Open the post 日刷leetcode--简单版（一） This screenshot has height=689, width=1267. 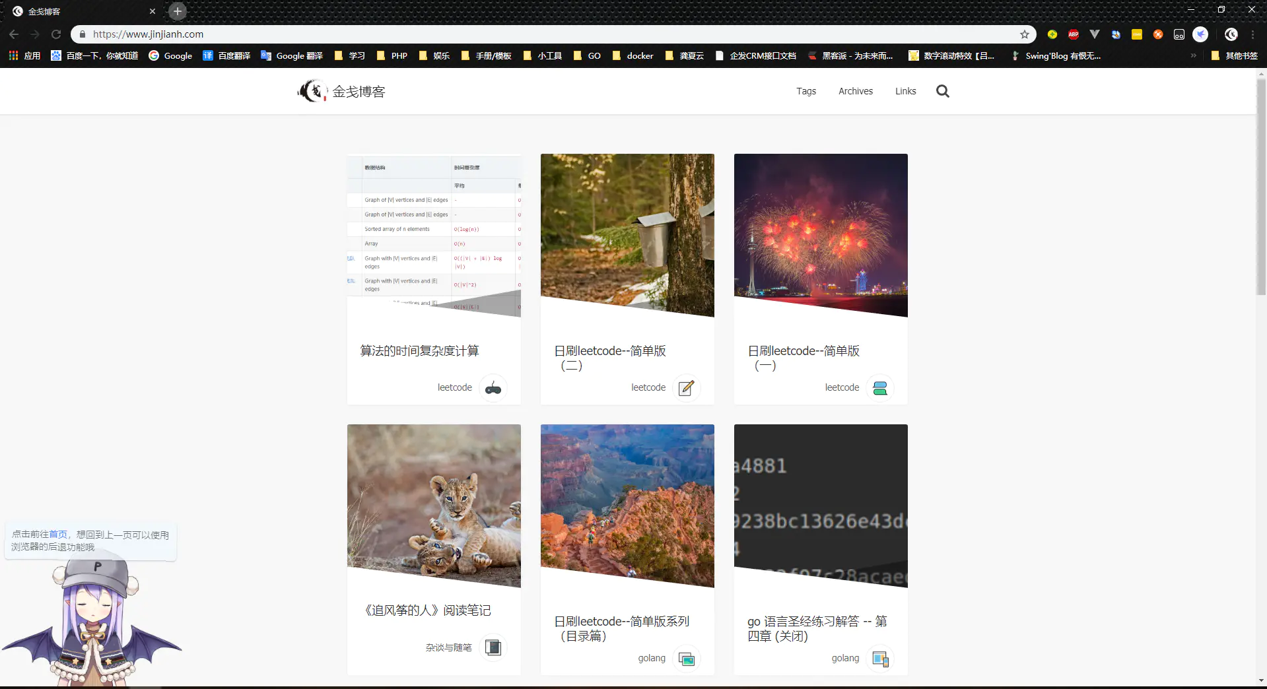804,358
